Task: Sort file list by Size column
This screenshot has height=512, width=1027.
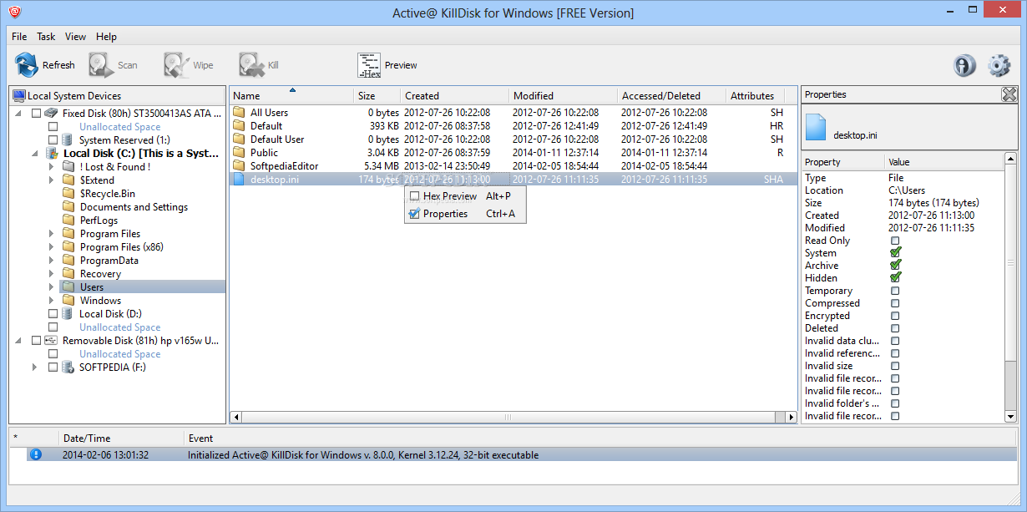Action: (377, 95)
